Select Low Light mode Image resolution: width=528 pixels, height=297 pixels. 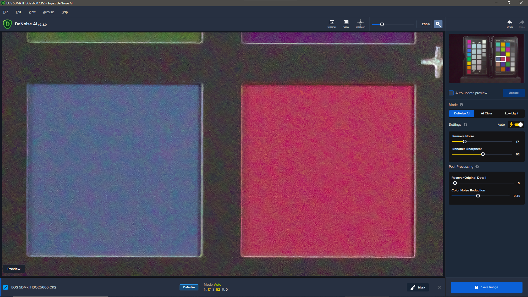pos(512,113)
